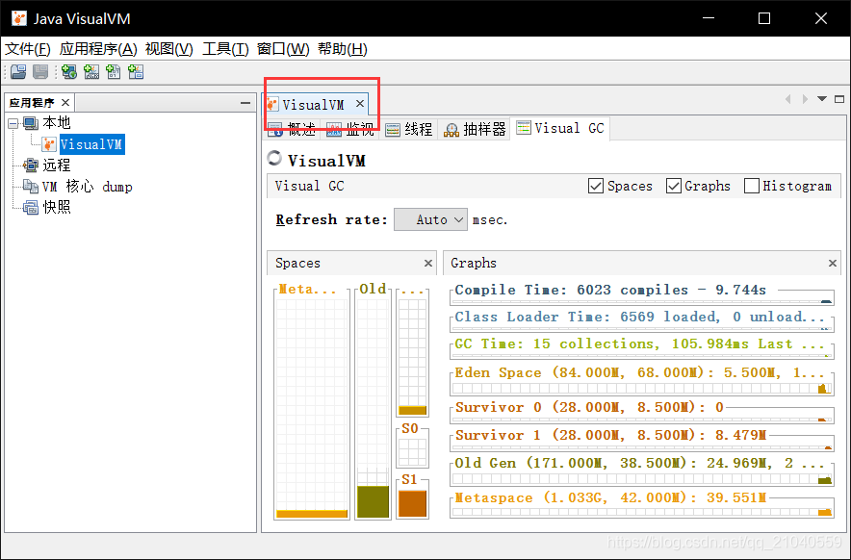
Task: Select the VM 核心 dump tree node
Action: [88, 186]
